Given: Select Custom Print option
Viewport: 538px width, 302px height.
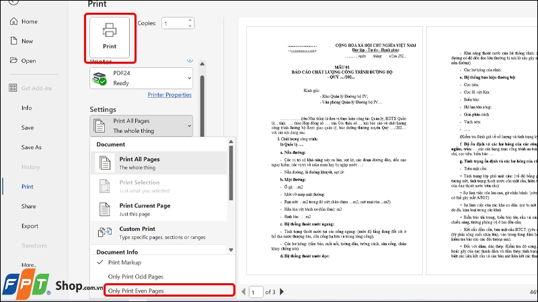Looking at the screenshot, I should click(159, 232).
